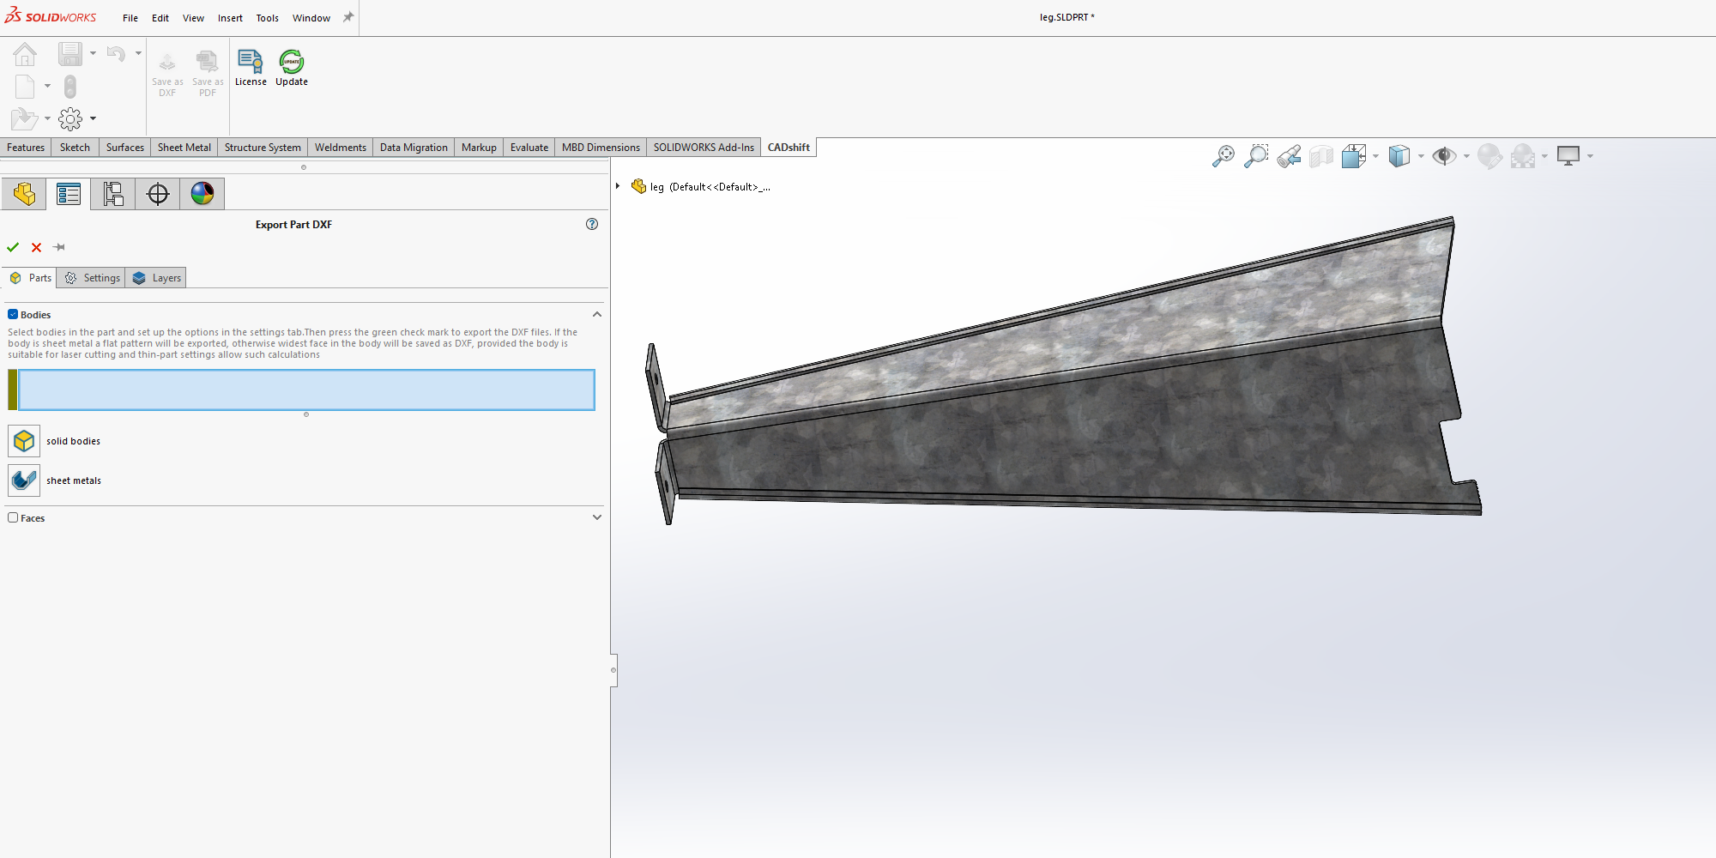Image resolution: width=1716 pixels, height=858 pixels.
Task: Select the solid bodies filter icon
Action: pos(24,441)
